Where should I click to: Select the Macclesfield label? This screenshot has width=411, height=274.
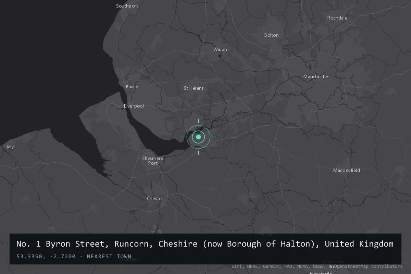tap(347, 170)
